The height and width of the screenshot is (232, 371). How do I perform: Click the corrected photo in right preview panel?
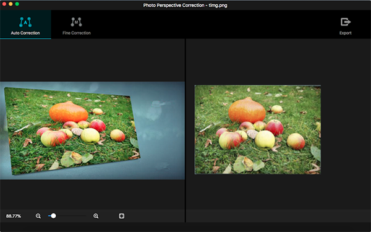(258, 130)
